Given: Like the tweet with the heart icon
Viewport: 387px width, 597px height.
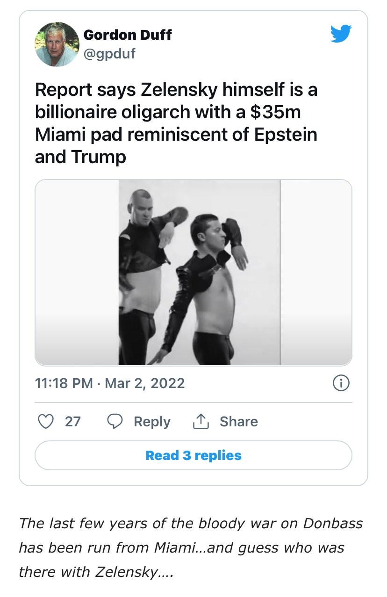Looking at the screenshot, I should [x=45, y=422].
